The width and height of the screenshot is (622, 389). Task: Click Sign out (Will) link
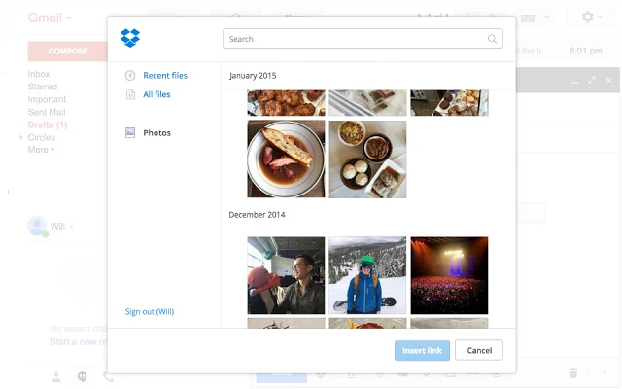(150, 312)
